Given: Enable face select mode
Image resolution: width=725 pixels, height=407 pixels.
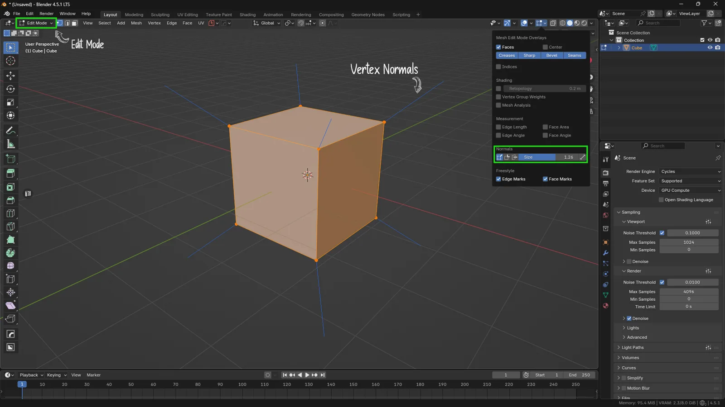Looking at the screenshot, I should [x=75, y=23].
